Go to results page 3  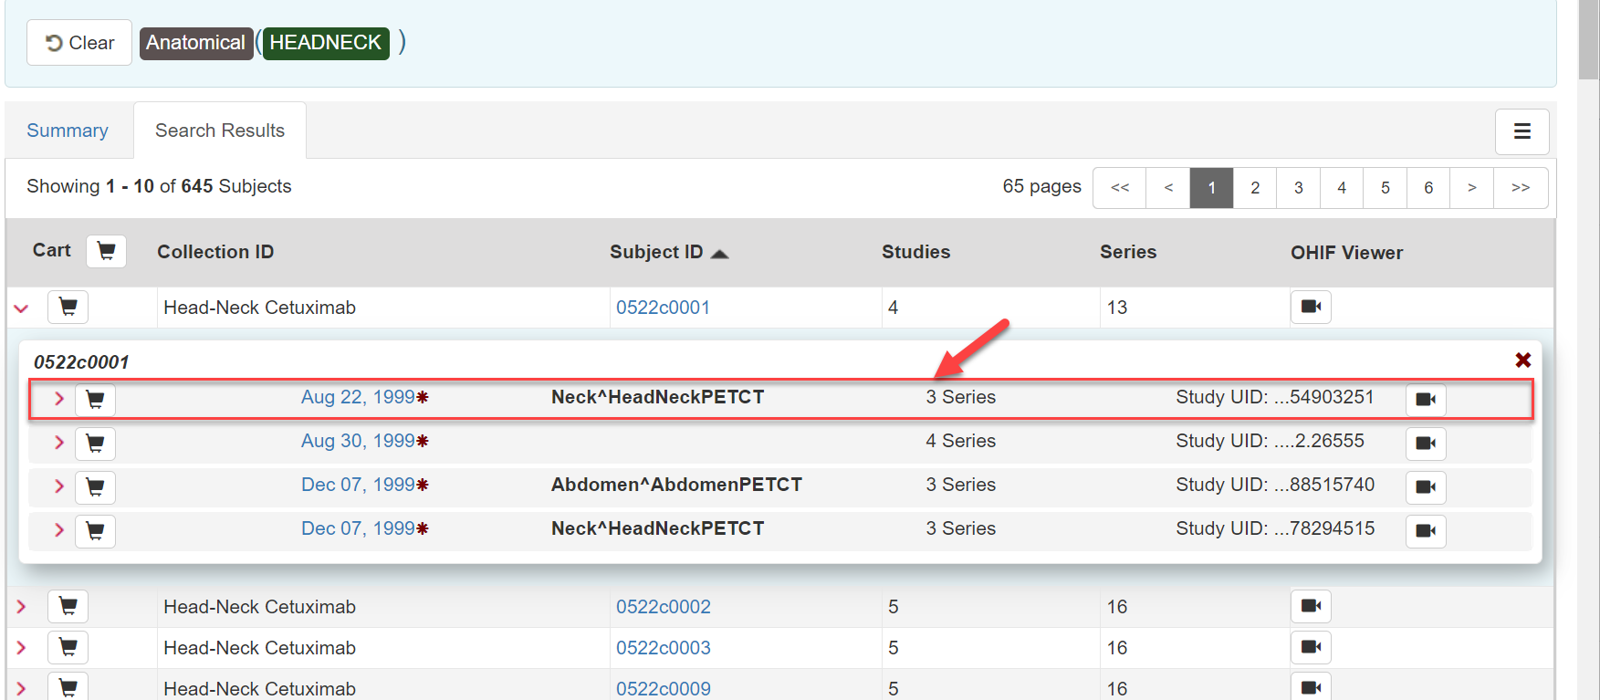[x=1298, y=188]
